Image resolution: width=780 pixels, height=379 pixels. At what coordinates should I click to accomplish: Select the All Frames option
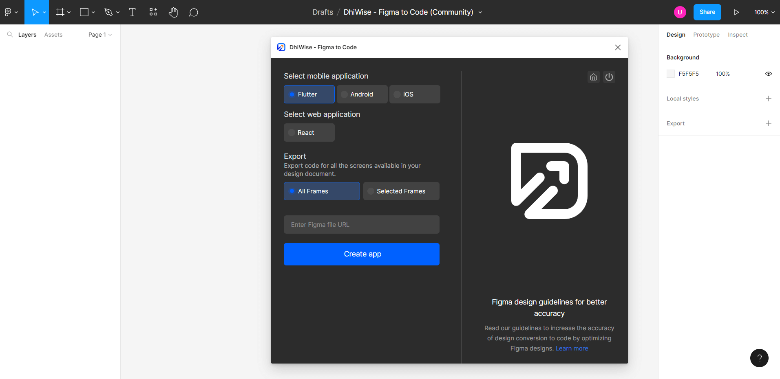coord(322,191)
